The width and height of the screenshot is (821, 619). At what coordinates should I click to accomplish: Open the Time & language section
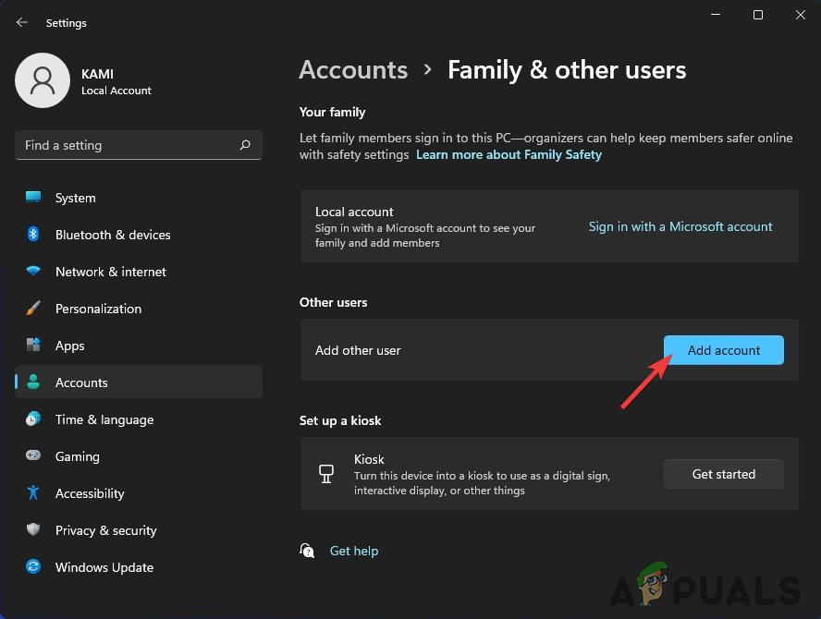tap(104, 419)
